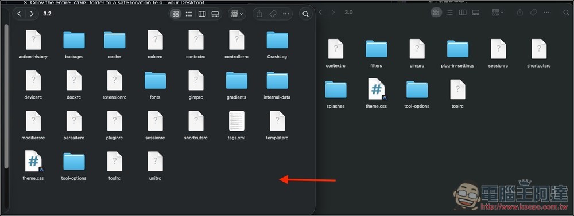Image resolution: width=574 pixels, height=216 pixels.
Task: Go back in the 3.0 Finder window
Action: [x=320, y=13]
